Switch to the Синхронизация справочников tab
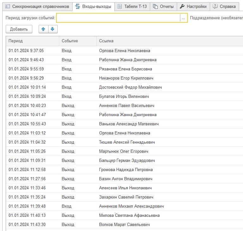The height and width of the screenshot is (231, 243). pyautogui.click(x=41, y=6)
